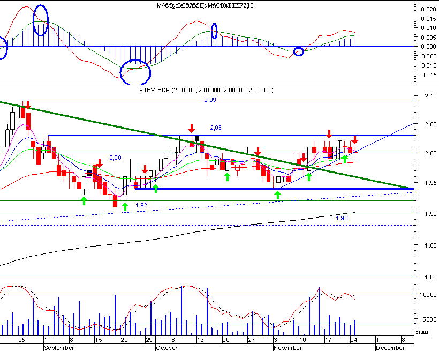439x351 pixels.
Task: Select 1.90 on the price axis
Action: pyautogui.click(x=429, y=214)
